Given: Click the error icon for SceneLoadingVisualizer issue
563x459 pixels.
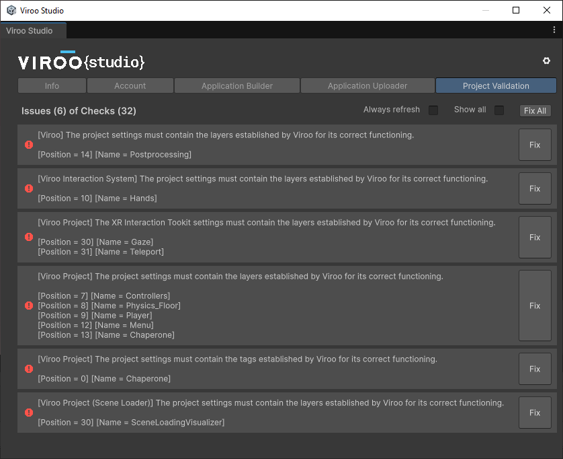Looking at the screenshot, I should 29,413.
